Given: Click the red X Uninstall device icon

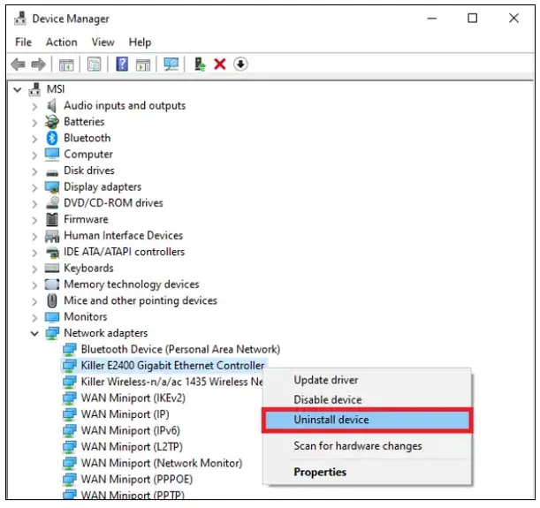Looking at the screenshot, I should [220, 64].
